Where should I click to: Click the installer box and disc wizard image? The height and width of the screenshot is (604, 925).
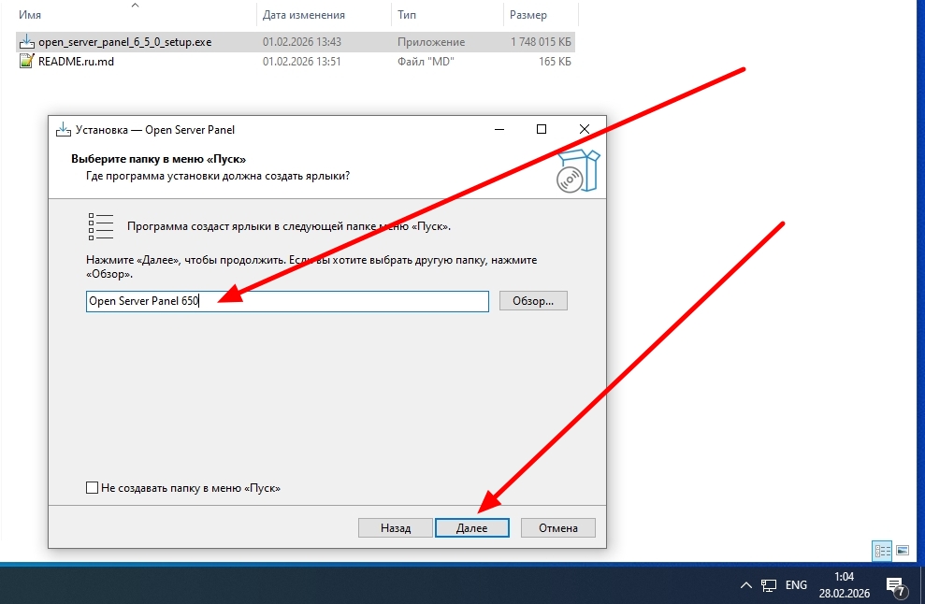pyautogui.click(x=577, y=171)
